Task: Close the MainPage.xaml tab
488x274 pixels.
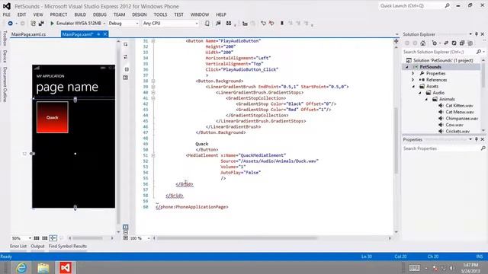Action: pyautogui.click(x=105, y=34)
